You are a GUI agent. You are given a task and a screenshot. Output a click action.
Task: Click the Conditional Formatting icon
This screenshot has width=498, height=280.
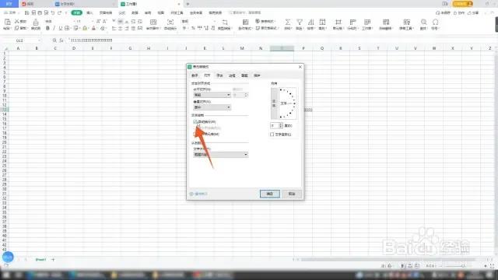point(246,22)
